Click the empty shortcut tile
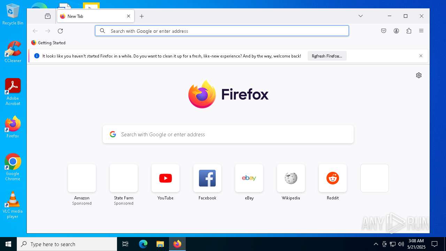Image resolution: width=446 pixels, height=251 pixels. 375,178
